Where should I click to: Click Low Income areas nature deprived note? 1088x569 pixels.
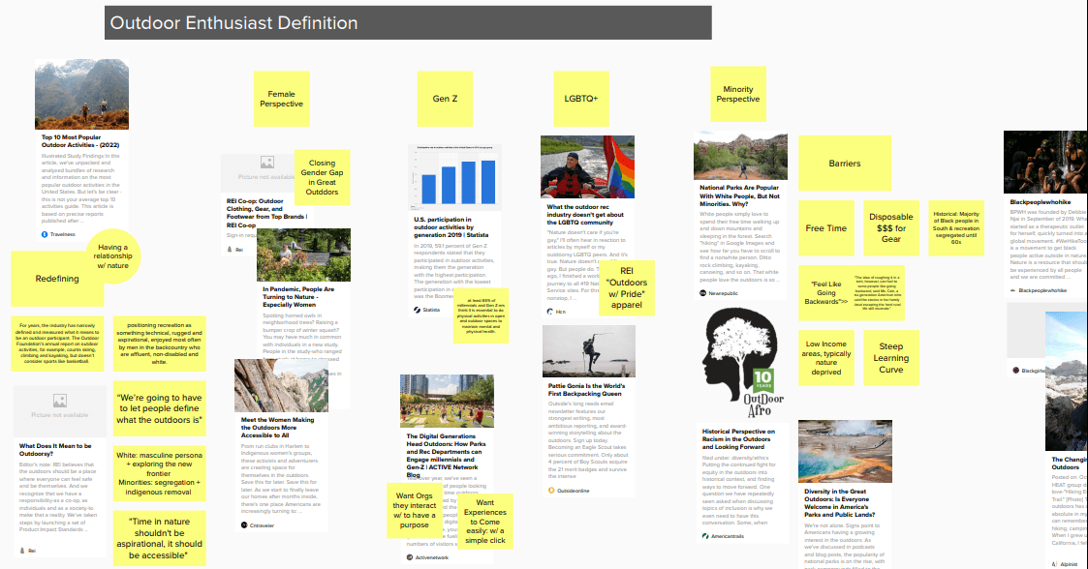point(825,358)
